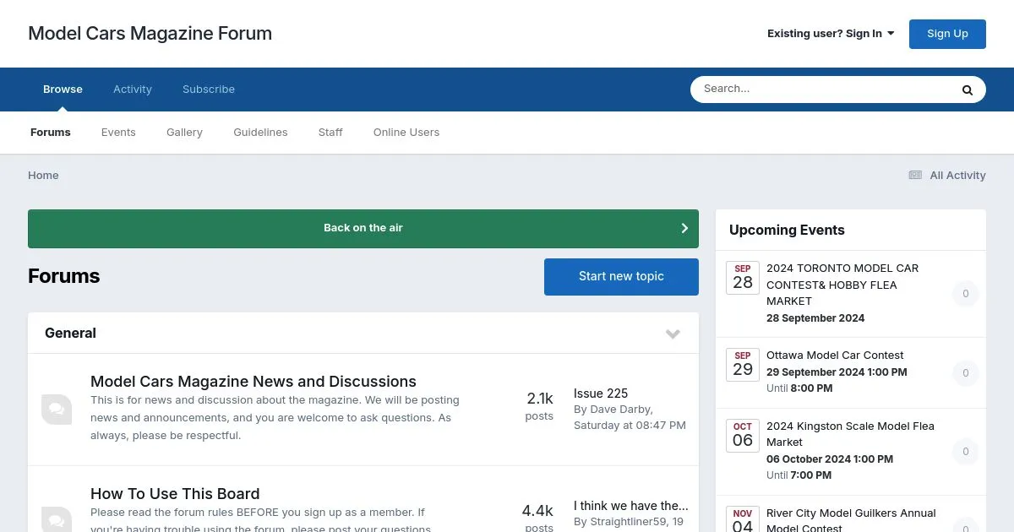Click the Sign Up button
The image size is (1014, 532).
[947, 34]
